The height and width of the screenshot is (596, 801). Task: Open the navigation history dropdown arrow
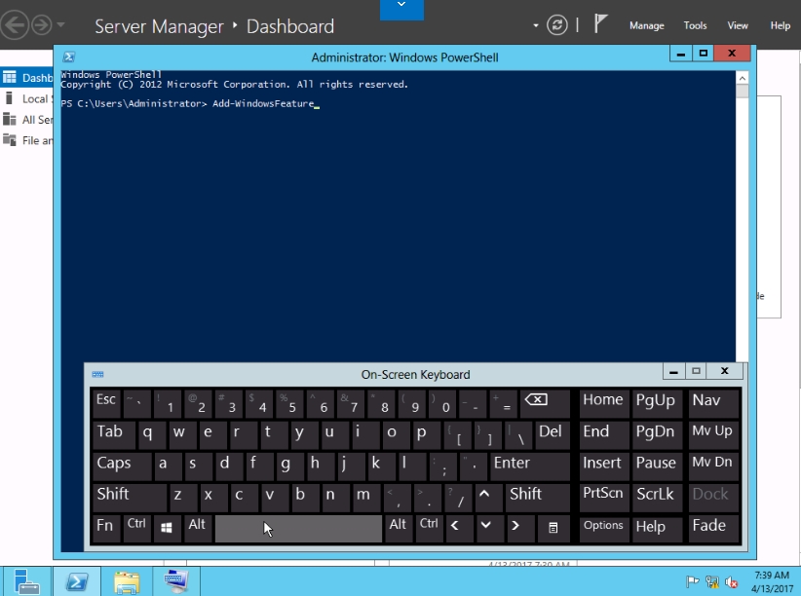click(x=60, y=24)
